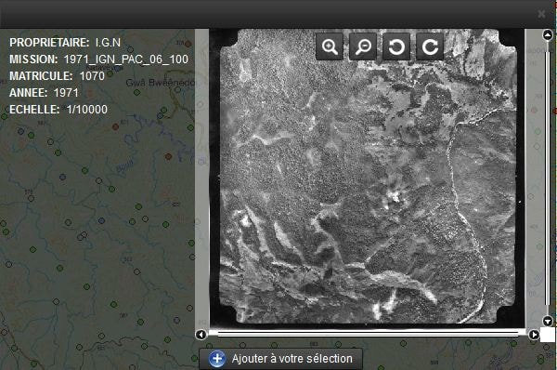Click the scroll left arrow button
Screen dimensions: 557x370
coord(201,335)
